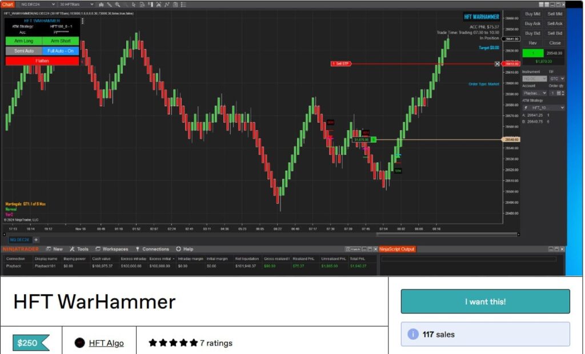585x354 pixels.
Task: Select the cursor pointer icon in the toolbar
Action: [x=134, y=5]
